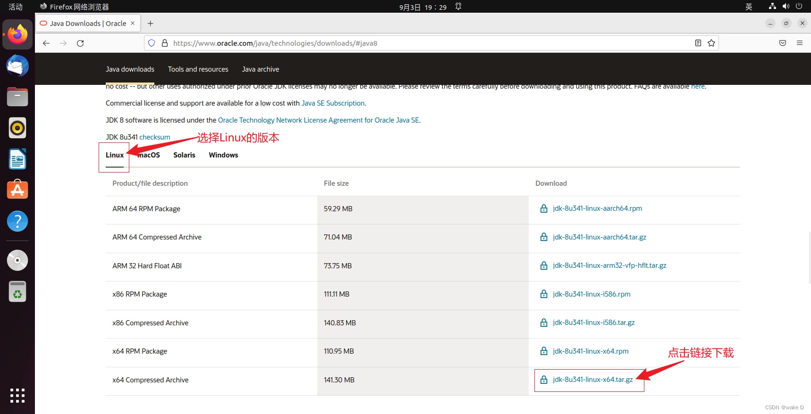The height and width of the screenshot is (414, 811).
Task: Show the applications grid
Action: (17, 396)
